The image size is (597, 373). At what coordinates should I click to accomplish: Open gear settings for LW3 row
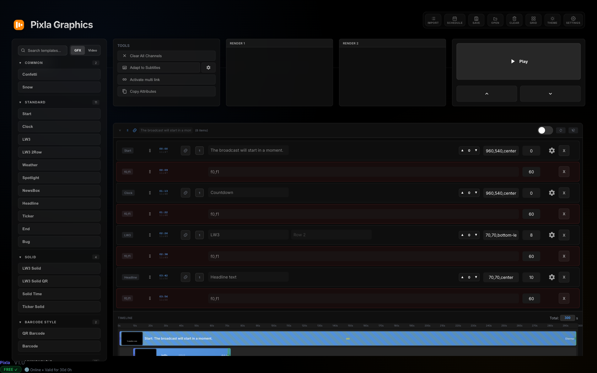(552, 235)
